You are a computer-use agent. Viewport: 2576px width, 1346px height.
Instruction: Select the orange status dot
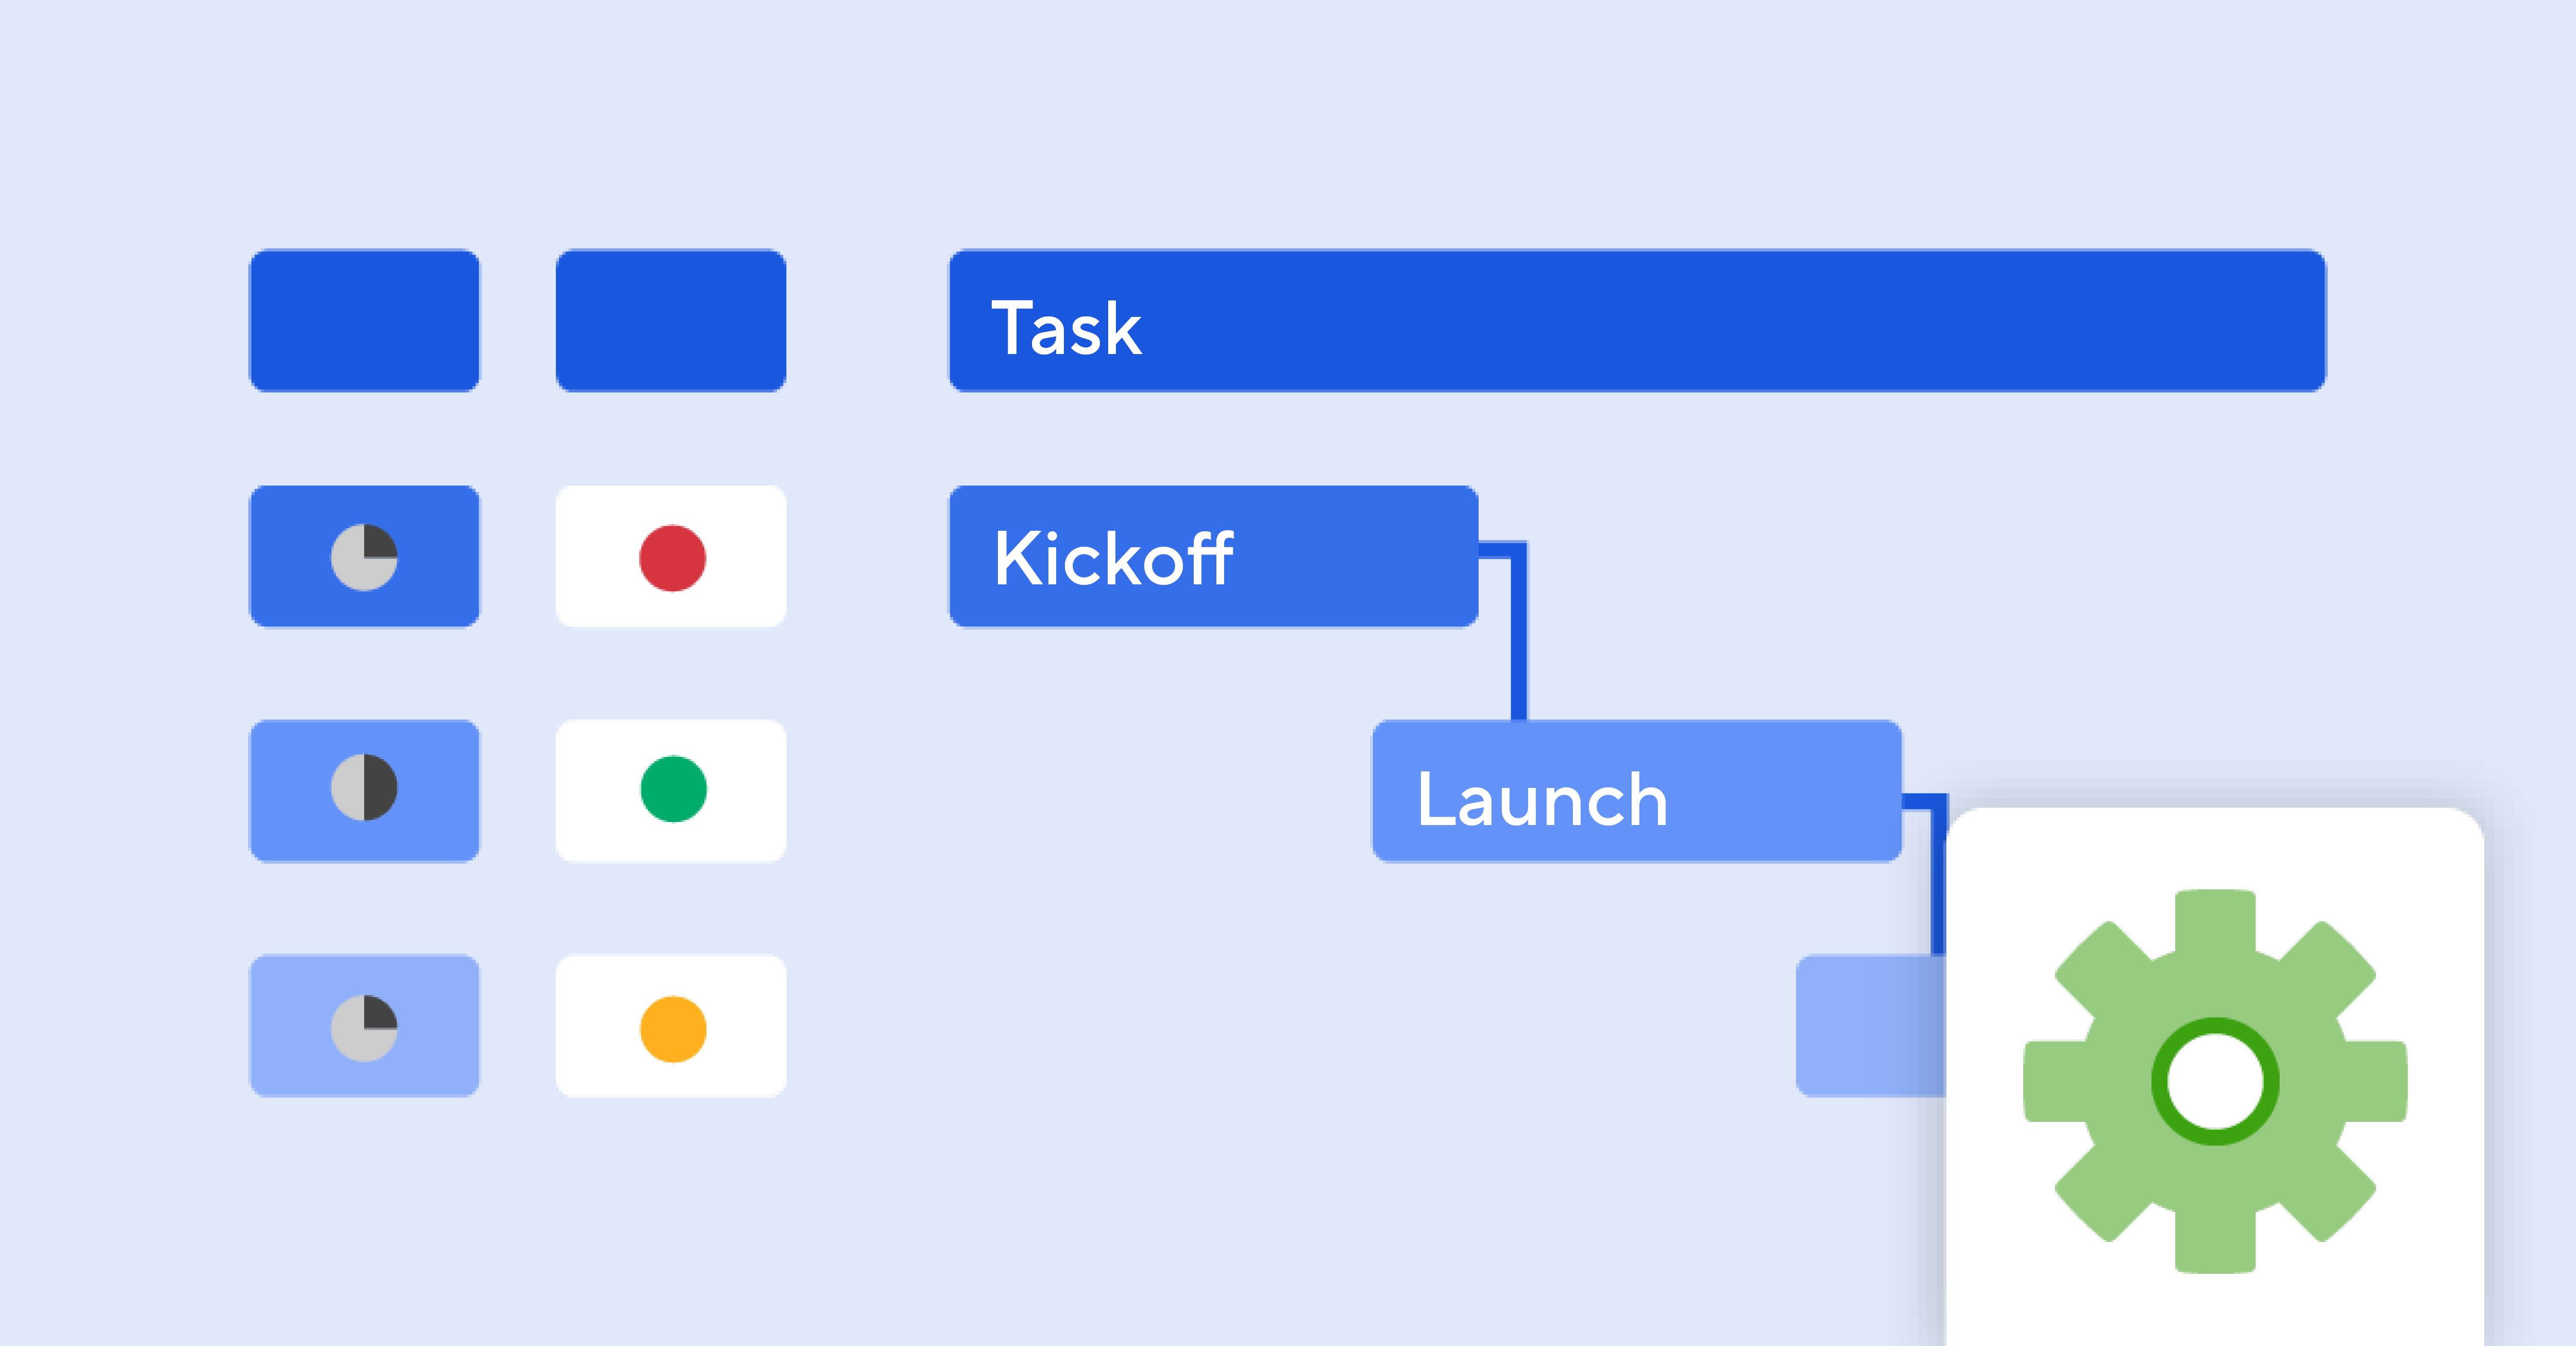[x=673, y=1029]
